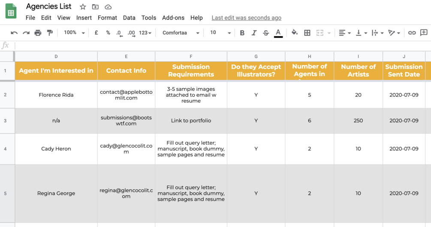Viewport: 431px width, 227px height.
Task: Check the cloud document status icon
Action: click(108, 7)
